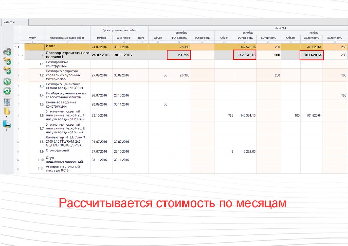
Task: Collapse the Договор строительного подряда1 group arrow
Action: [x=22, y=55]
